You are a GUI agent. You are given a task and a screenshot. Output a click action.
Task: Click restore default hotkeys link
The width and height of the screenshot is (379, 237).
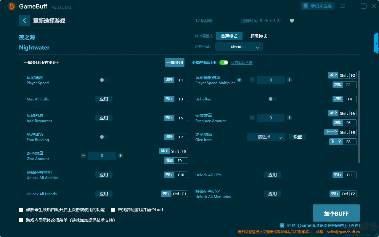(242, 63)
